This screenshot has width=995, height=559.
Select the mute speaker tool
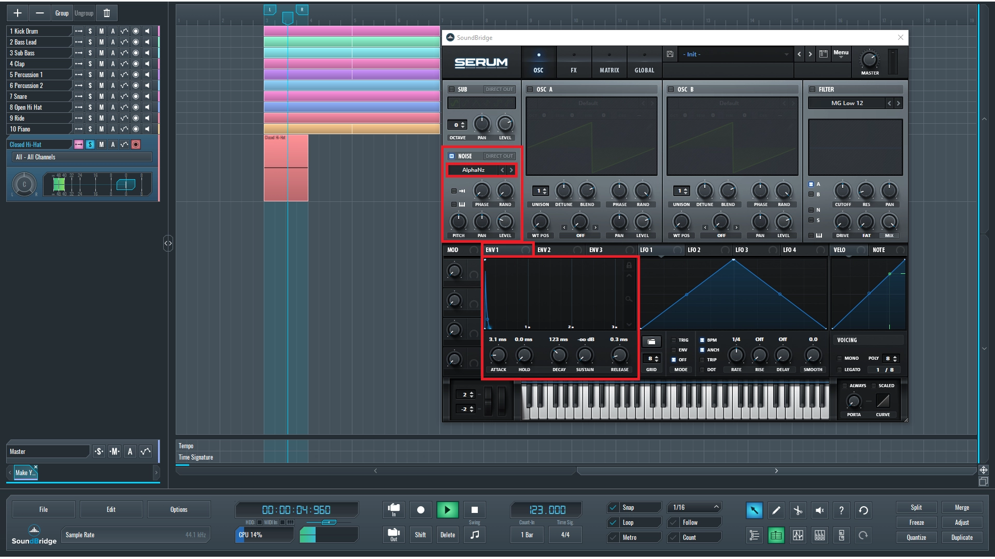pos(820,510)
